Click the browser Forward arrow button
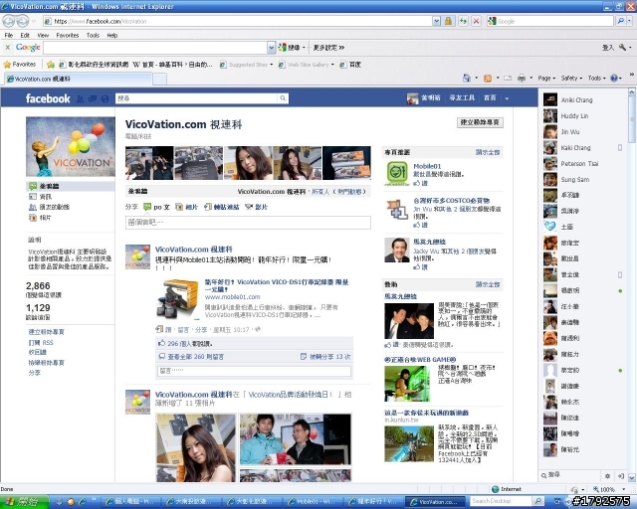637x509 pixels. (23, 21)
